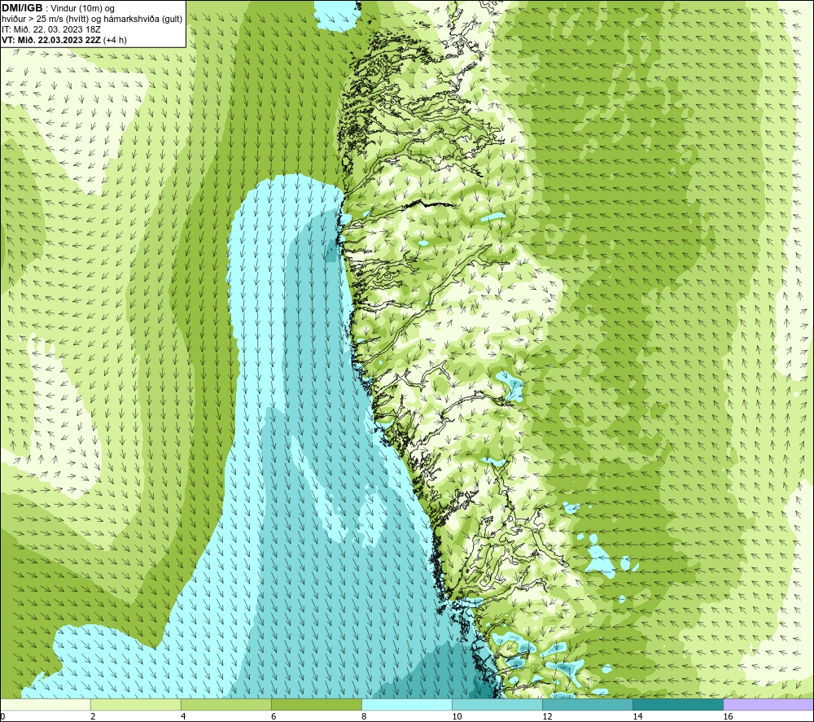Click the 6–8 m/s darker green swatch

[317, 705]
